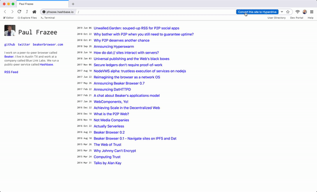This screenshot has width=317, height=192.
Task: Click Paul Frazee profile photo
Action: [x=10, y=31]
